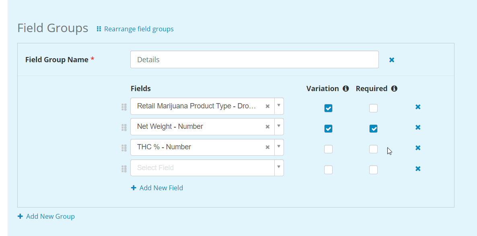This screenshot has height=236, width=477.
Task: Open the Variation info tooltip icon
Action: click(x=347, y=88)
